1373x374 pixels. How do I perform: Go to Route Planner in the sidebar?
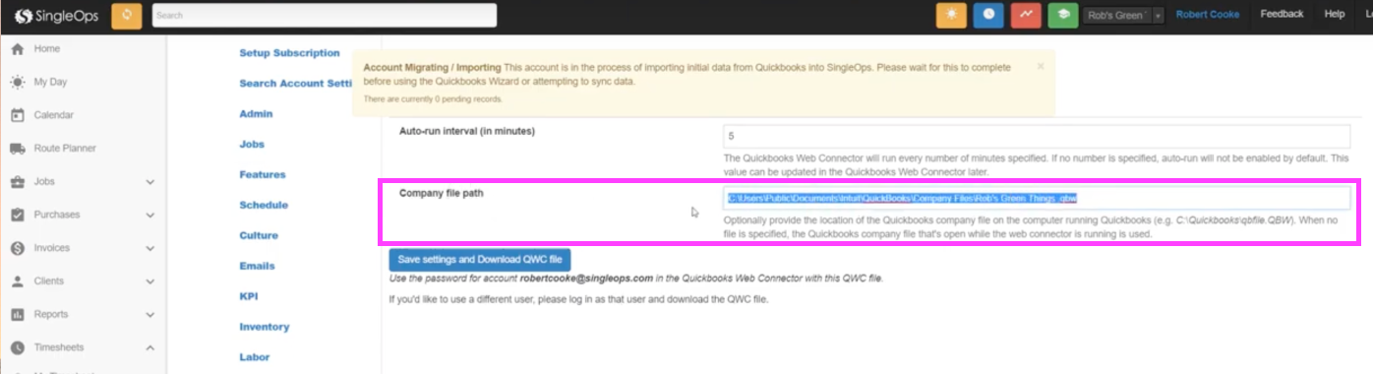(65, 149)
